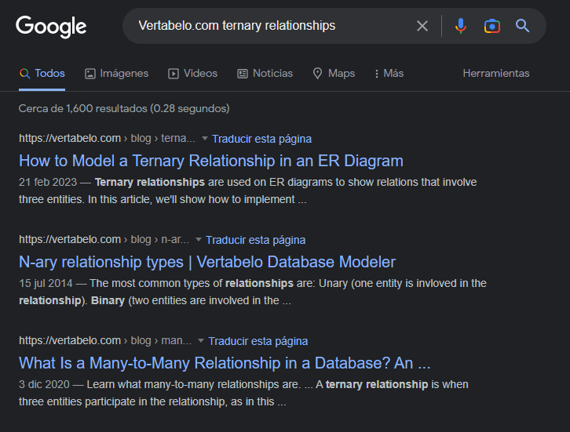Click the vertabelo.com › blog › man... URL
Viewport: 570px width, 432px height.
[x=105, y=341]
